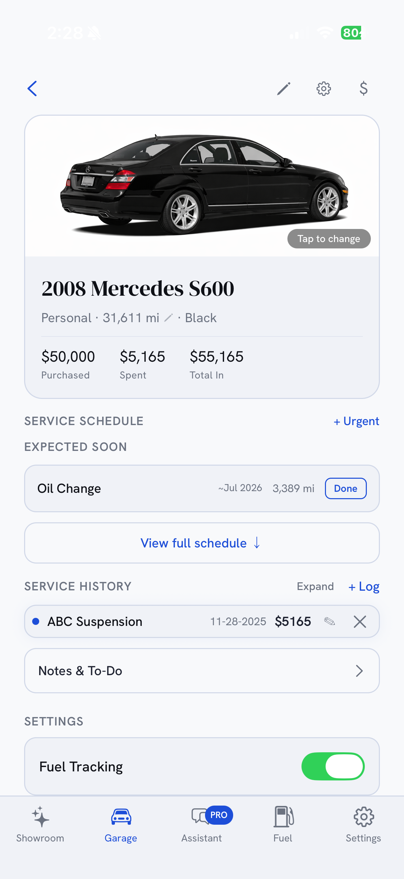Select the Garage tab

click(121, 824)
